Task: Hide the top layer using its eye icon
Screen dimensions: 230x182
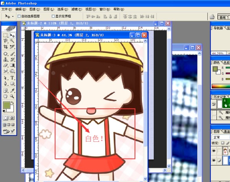Action: (214, 151)
